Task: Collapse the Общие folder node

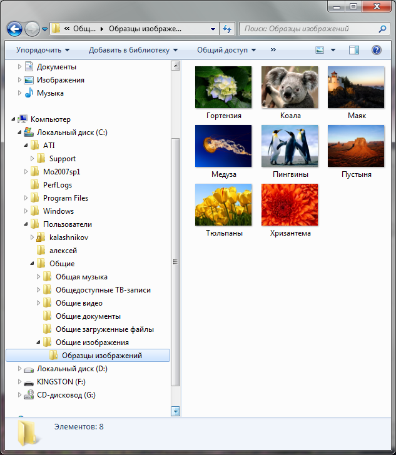Action: 33,264
